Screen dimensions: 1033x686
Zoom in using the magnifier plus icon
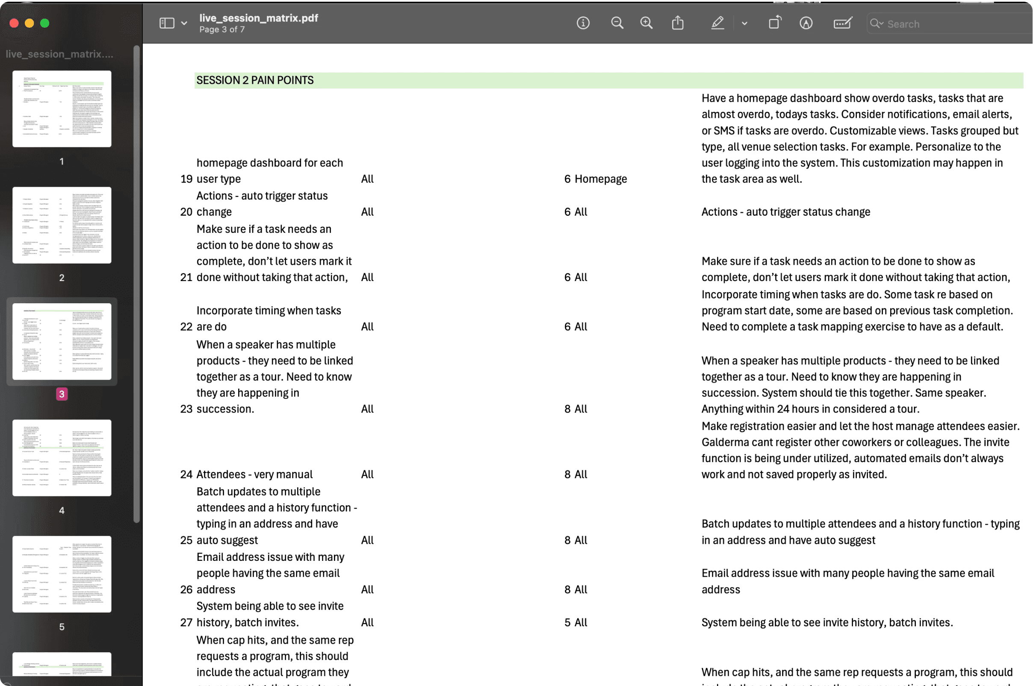[x=646, y=23]
